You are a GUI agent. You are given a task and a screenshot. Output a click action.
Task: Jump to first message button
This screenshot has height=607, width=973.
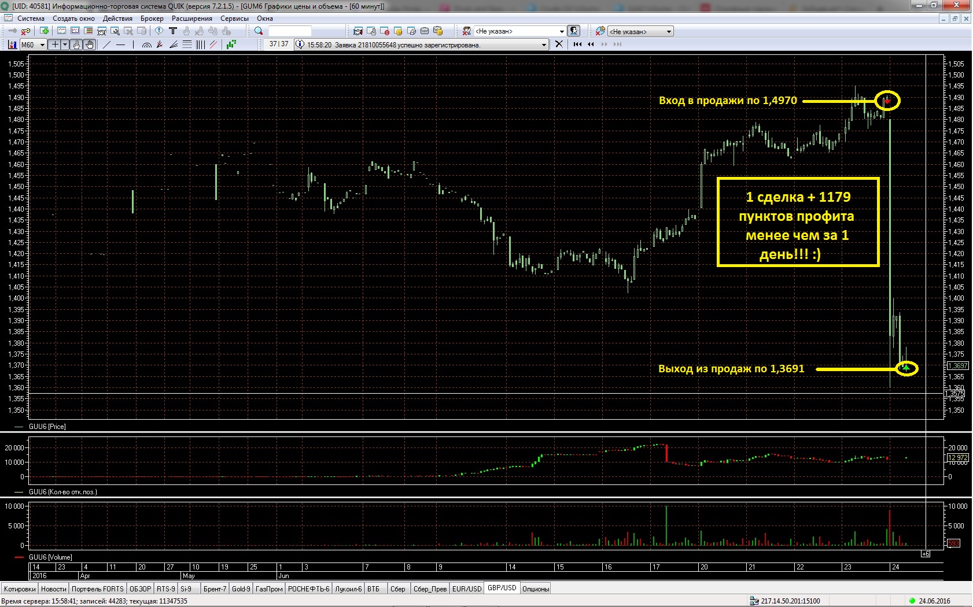tap(577, 44)
